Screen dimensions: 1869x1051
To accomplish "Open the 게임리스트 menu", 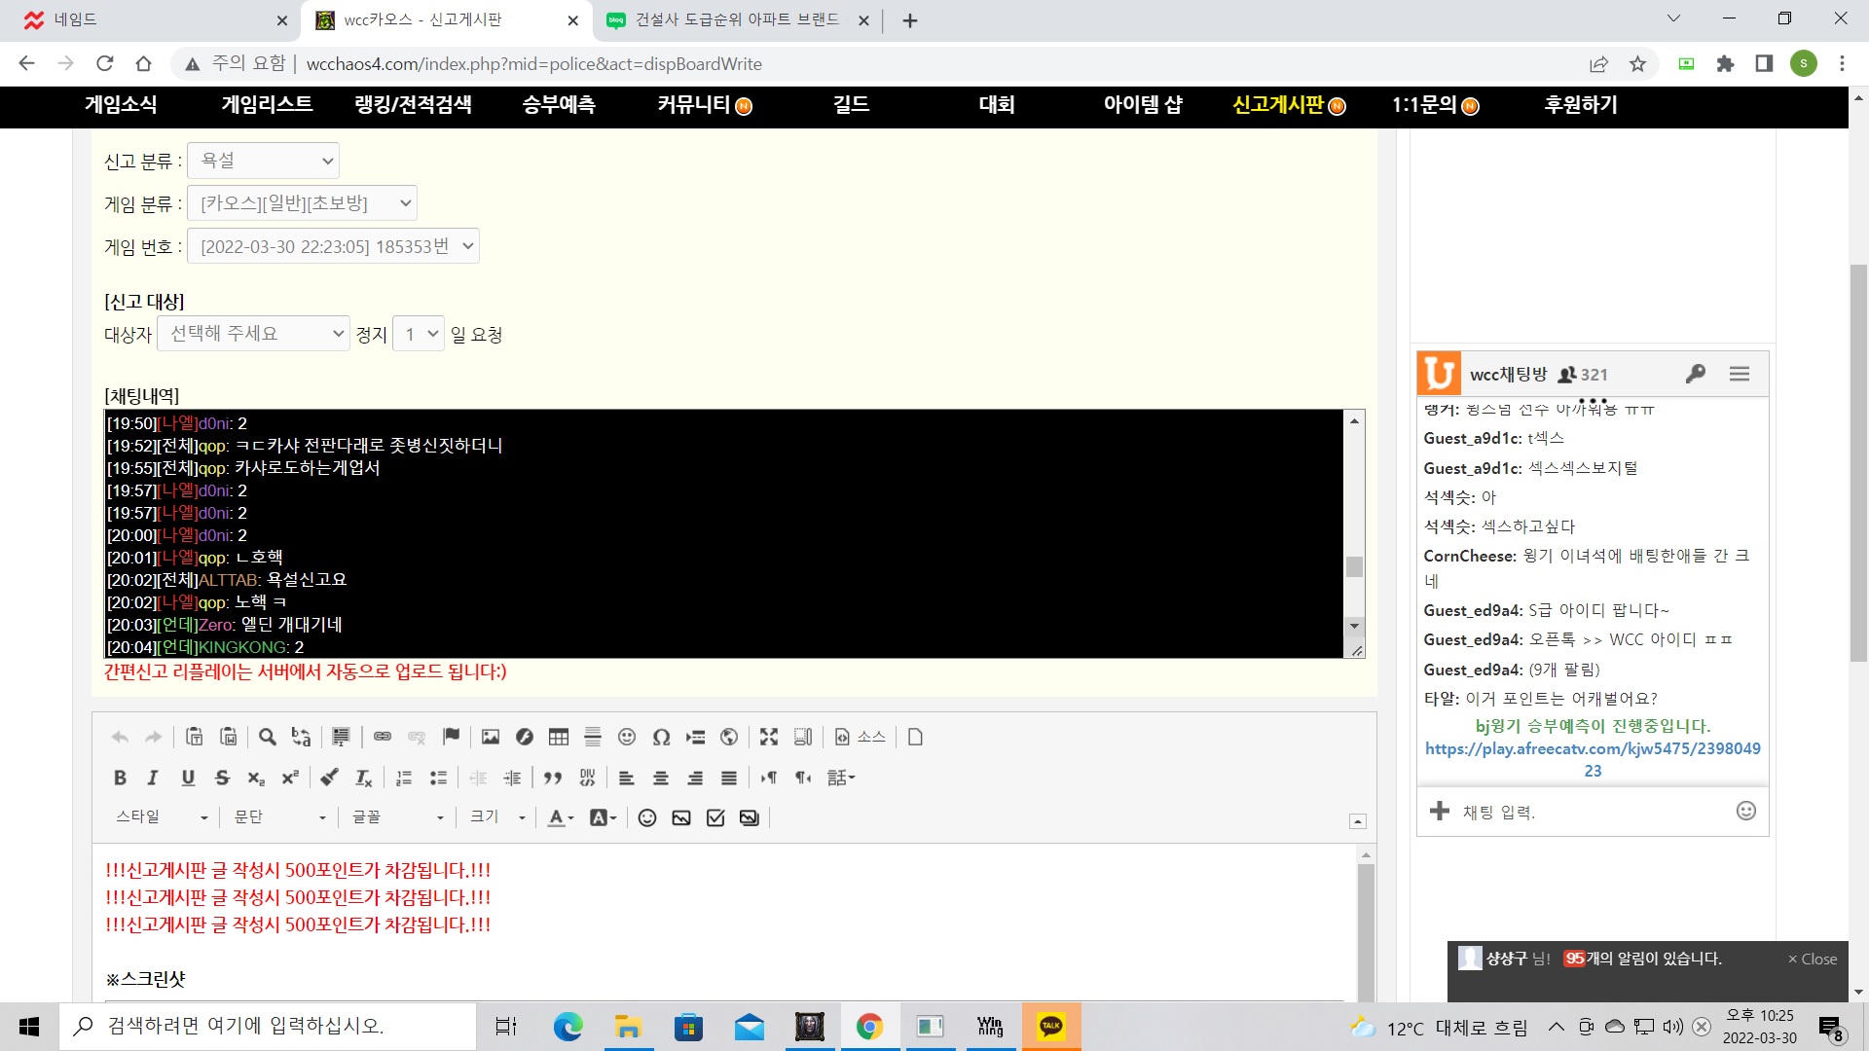I will 267,105.
